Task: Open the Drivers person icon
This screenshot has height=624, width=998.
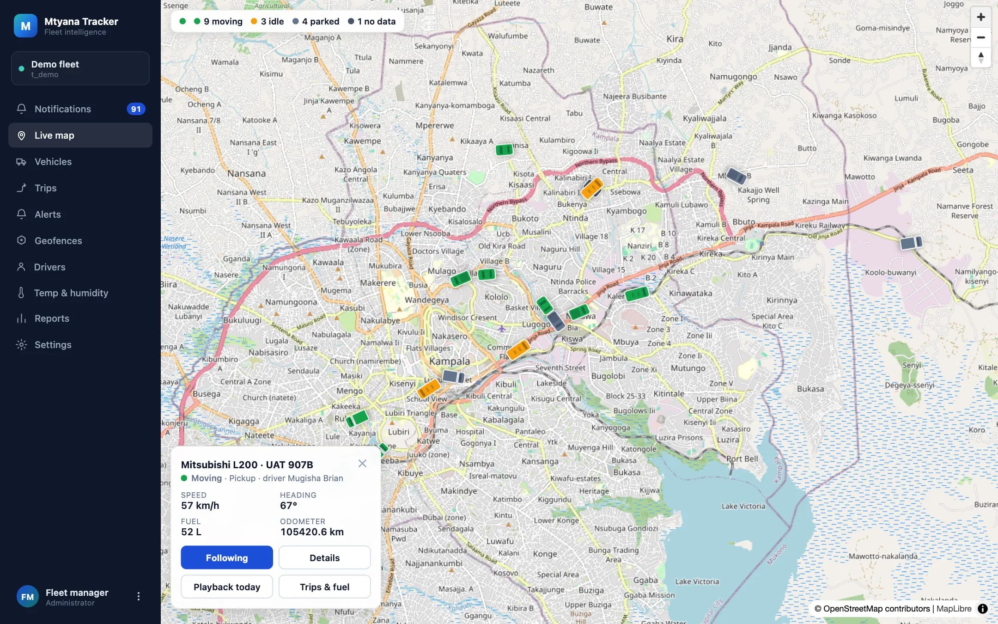Action: pyautogui.click(x=21, y=267)
